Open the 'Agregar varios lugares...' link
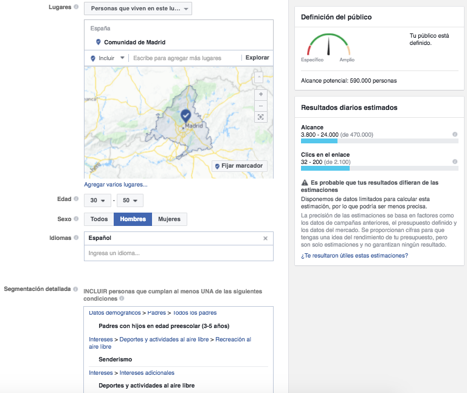467x393 pixels. [116, 185]
